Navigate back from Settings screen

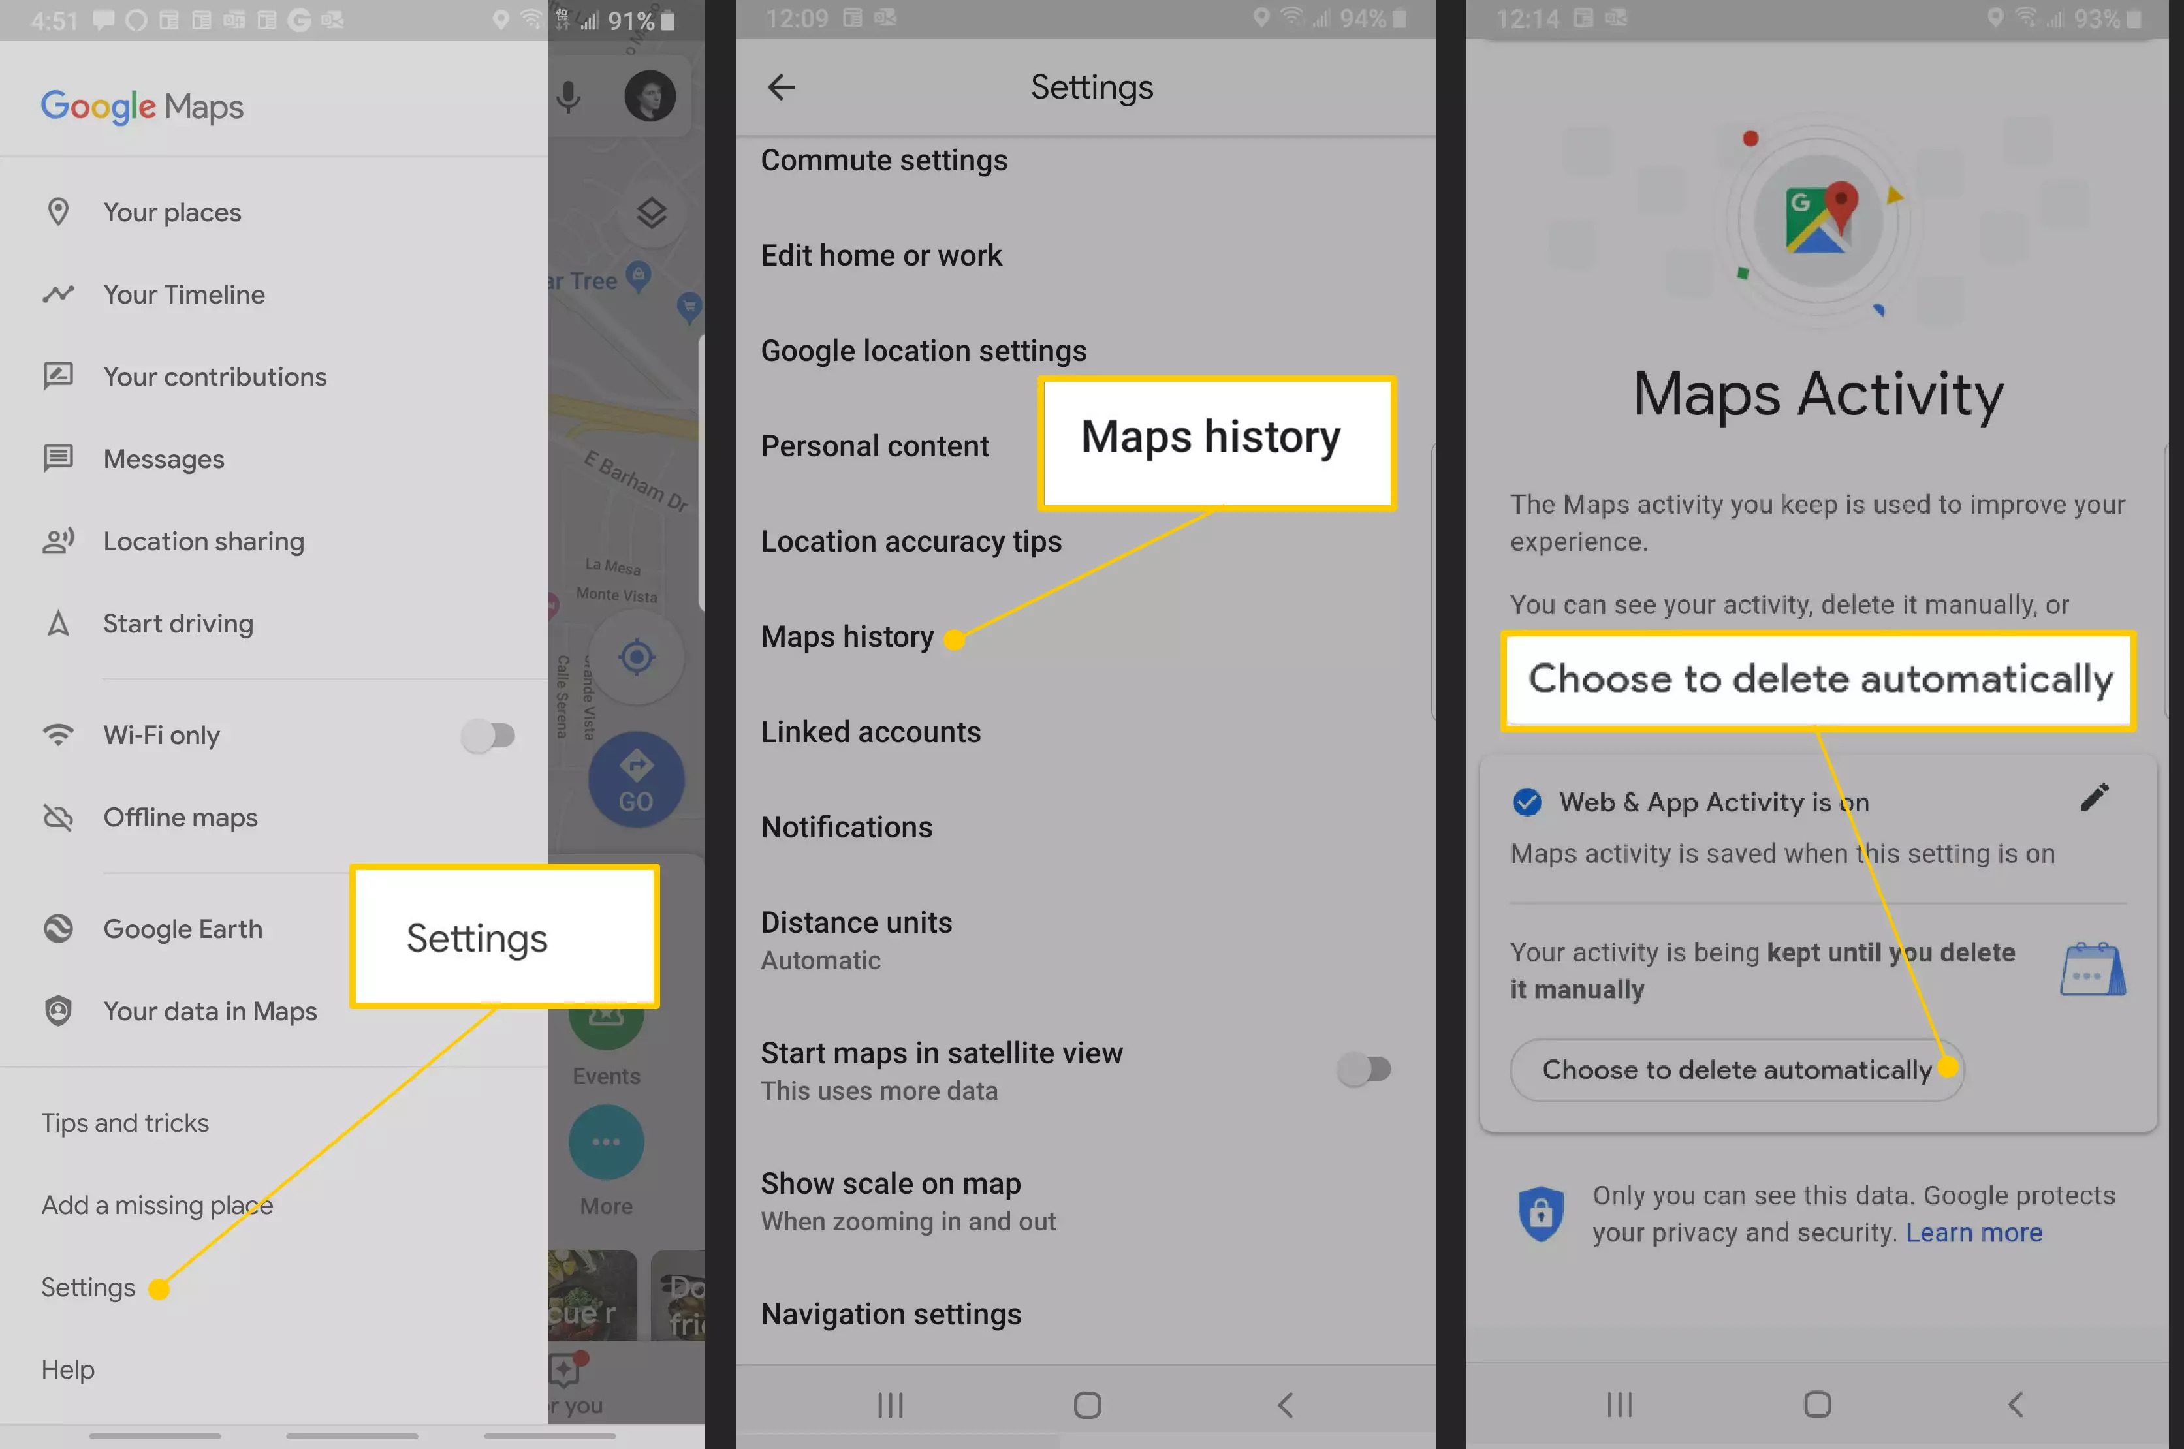[x=782, y=87]
